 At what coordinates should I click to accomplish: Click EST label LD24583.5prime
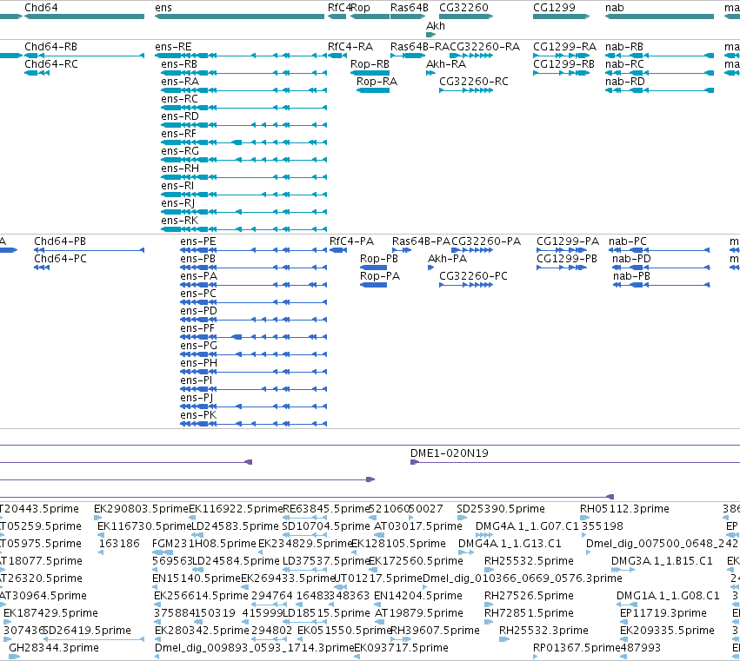235,526
